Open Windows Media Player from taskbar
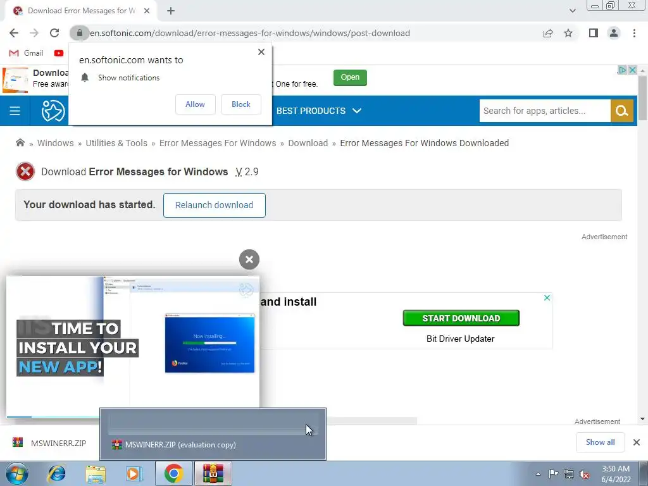 click(x=134, y=473)
